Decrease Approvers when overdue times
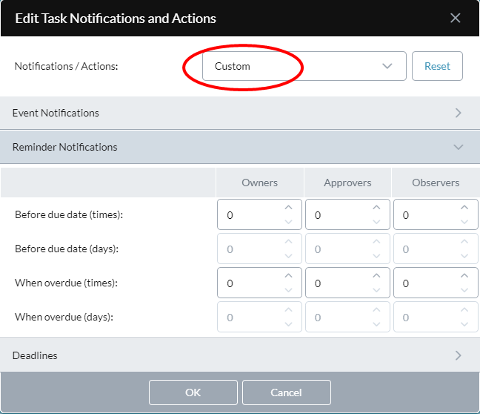This screenshot has width=480, height=414. [x=376, y=290]
